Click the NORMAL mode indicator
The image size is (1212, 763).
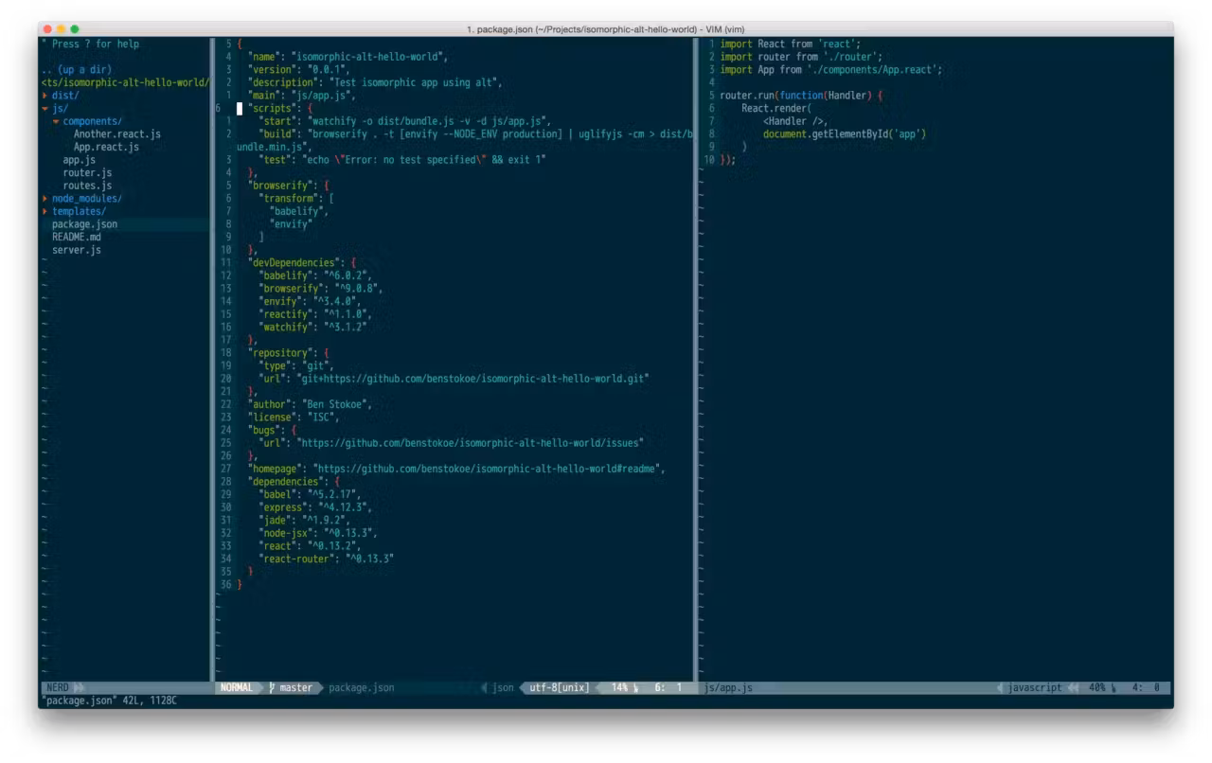236,688
